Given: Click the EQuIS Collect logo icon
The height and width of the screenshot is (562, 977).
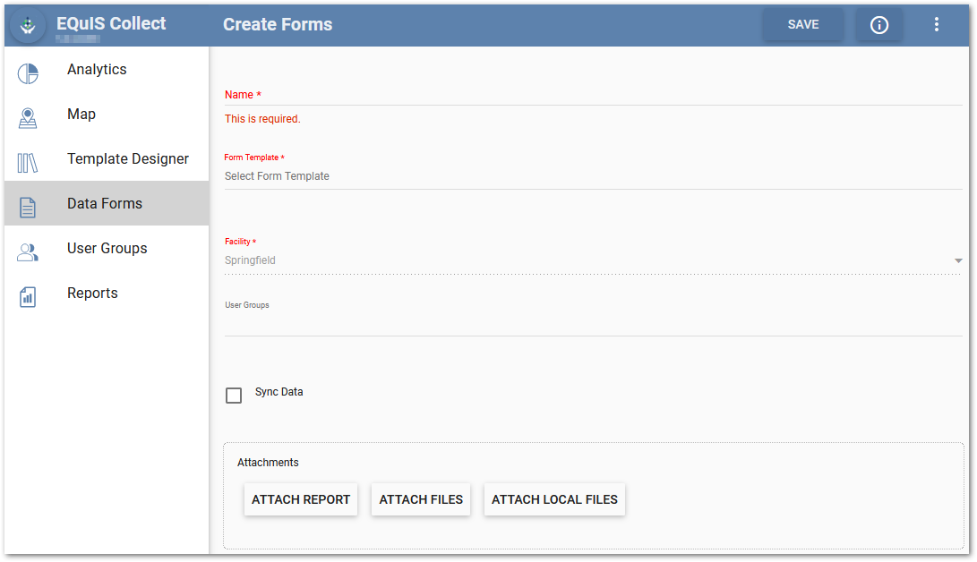Looking at the screenshot, I should click(x=27, y=24).
